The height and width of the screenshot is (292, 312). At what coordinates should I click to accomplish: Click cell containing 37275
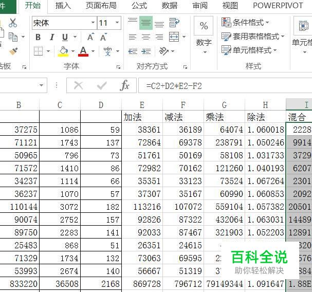pos(20,130)
